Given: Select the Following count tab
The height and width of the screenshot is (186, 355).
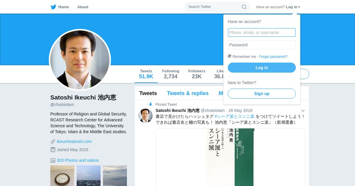Looking at the screenshot, I should [171, 74].
